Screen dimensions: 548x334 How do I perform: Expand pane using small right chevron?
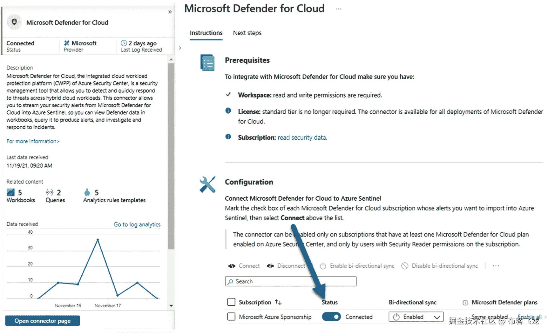tap(180, 48)
